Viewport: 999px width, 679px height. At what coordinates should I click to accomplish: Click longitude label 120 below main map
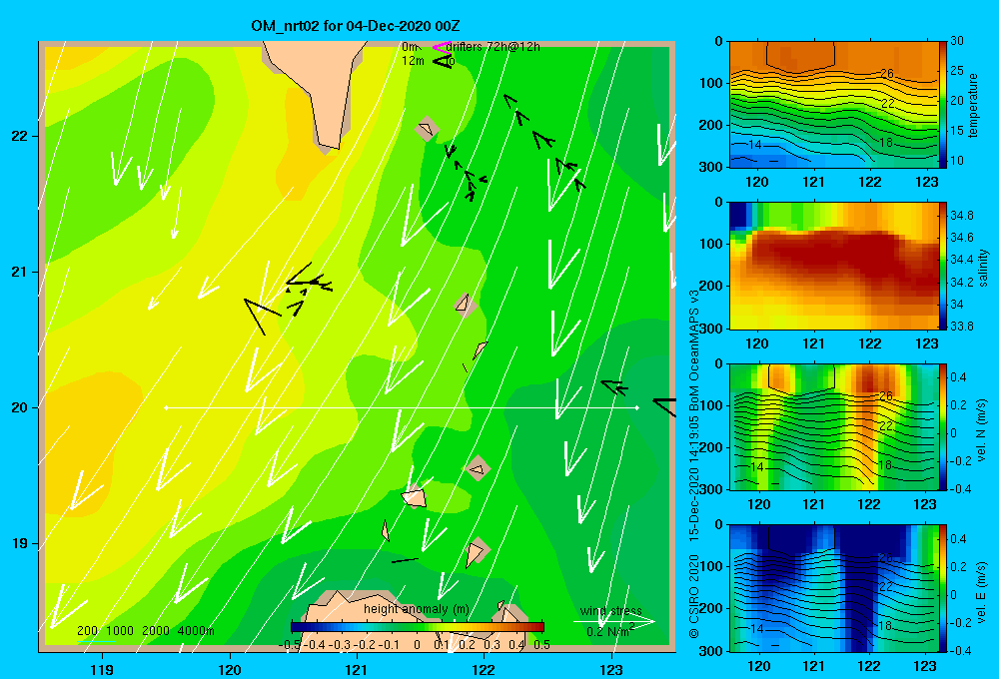[x=230, y=669]
